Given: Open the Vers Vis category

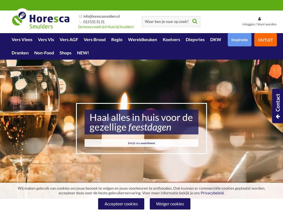Looking at the screenshot, I should pyautogui.click(x=46, y=40).
